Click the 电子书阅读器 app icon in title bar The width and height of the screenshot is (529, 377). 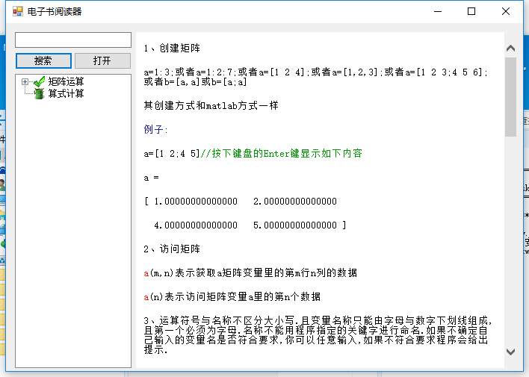click(x=17, y=11)
